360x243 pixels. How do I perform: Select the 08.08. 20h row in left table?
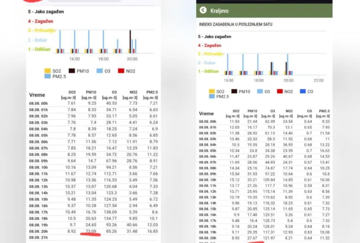(41, 231)
